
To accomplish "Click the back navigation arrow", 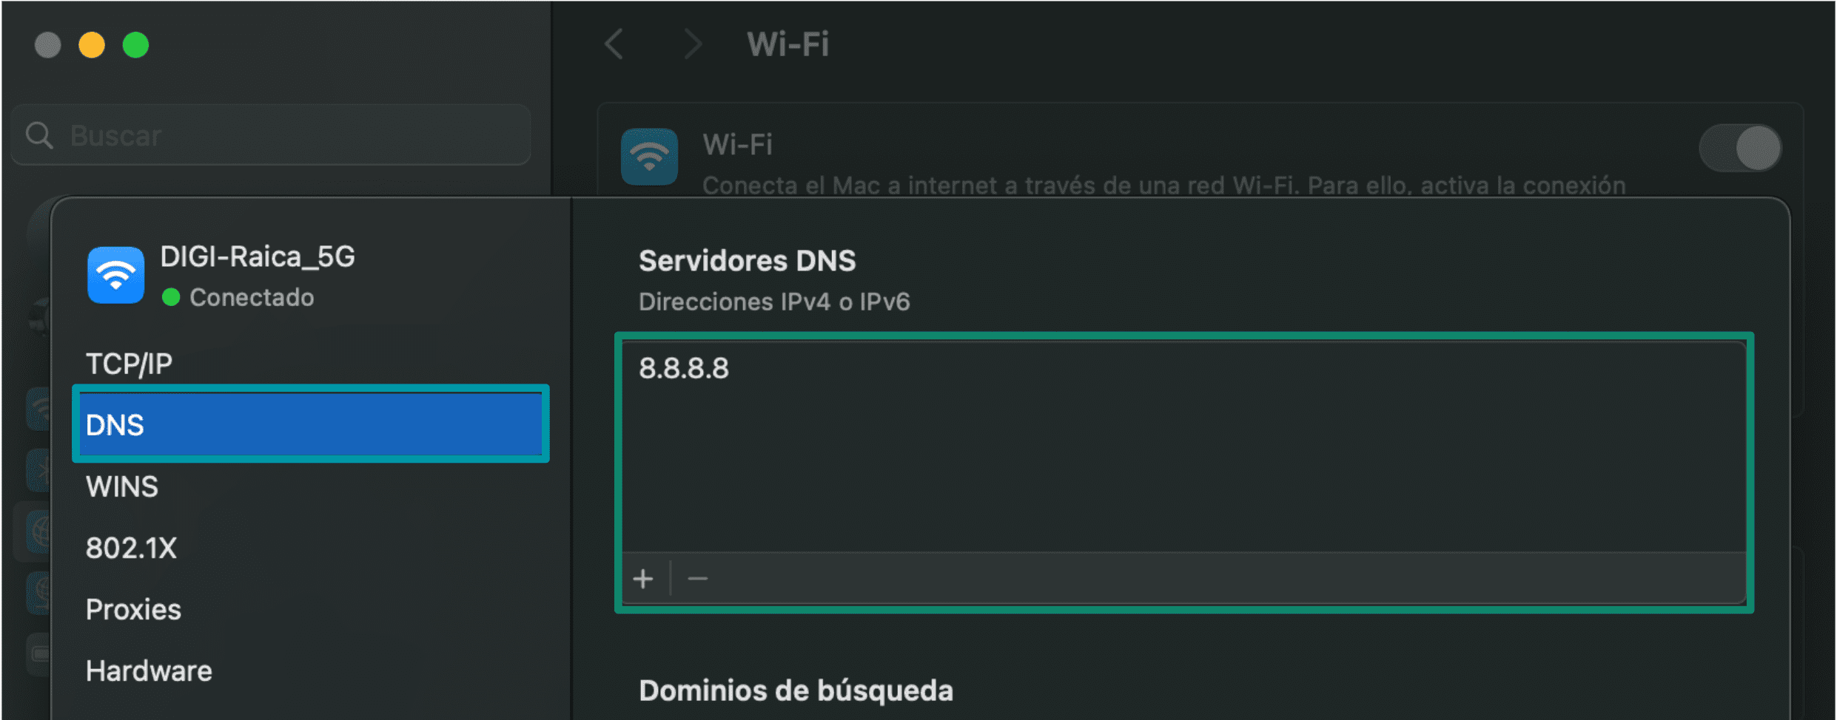I will (613, 44).
